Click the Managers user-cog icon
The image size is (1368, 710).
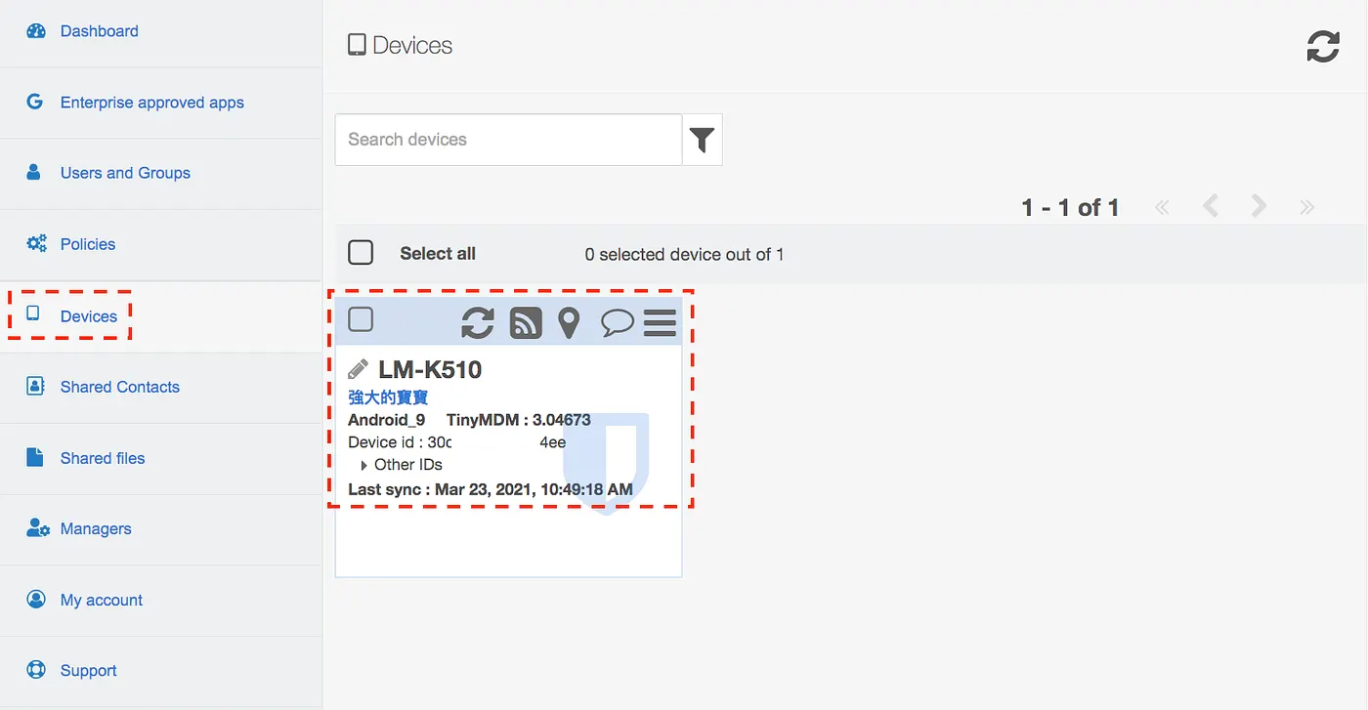click(x=37, y=528)
